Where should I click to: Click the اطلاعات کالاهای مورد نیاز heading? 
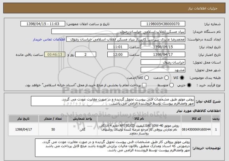tap(198, 111)
